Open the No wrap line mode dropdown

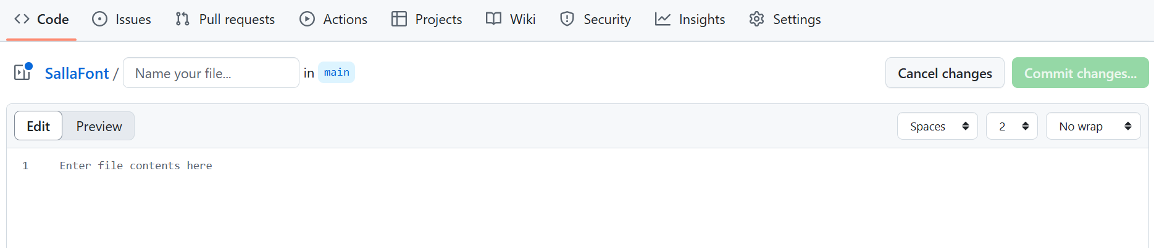coord(1093,126)
